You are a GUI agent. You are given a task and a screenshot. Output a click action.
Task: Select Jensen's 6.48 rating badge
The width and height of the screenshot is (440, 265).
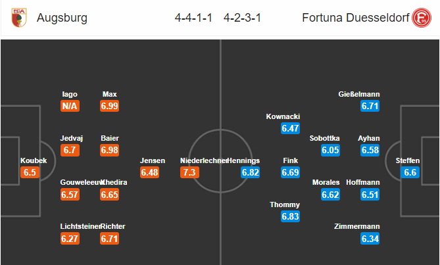point(149,172)
